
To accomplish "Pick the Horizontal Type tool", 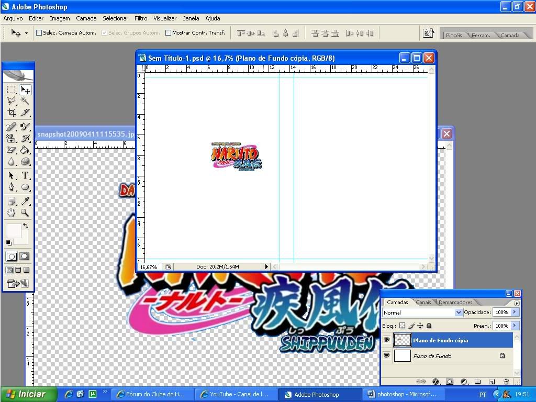I will point(25,176).
